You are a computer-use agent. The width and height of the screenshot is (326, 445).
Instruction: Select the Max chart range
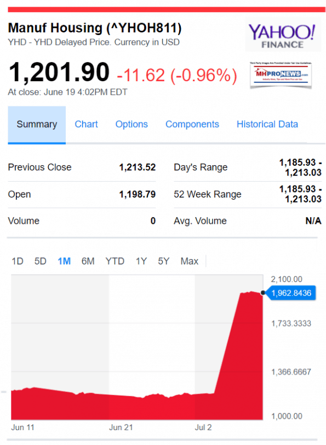click(190, 261)
